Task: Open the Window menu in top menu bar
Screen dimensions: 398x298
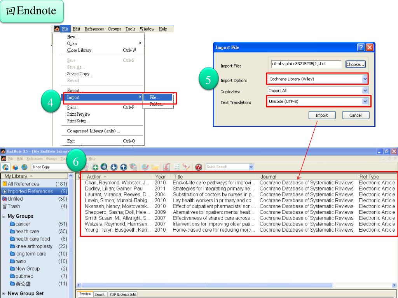Action: click(x=147, y=29)
